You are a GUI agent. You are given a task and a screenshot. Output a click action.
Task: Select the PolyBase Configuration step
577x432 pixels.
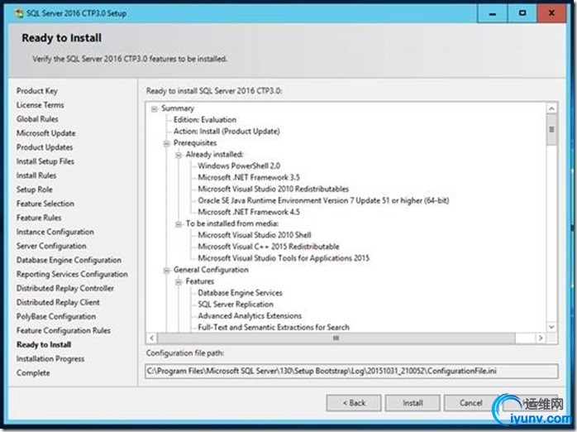[x=56, y=316]
